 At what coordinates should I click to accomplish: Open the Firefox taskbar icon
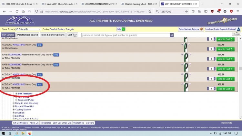(x=29, y=133)
